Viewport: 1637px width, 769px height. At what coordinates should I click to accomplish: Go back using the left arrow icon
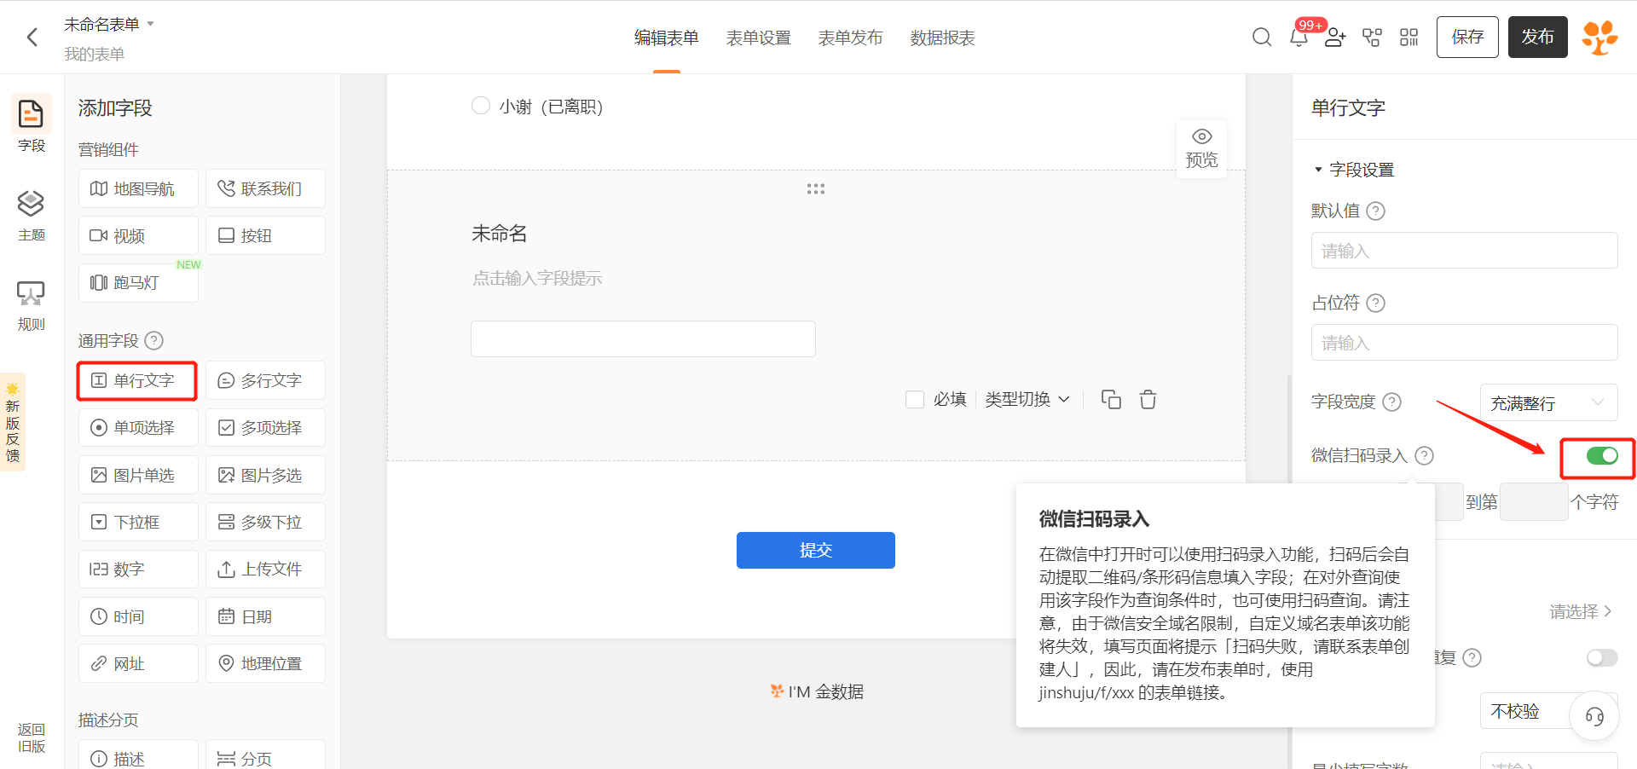pos(32,38)
